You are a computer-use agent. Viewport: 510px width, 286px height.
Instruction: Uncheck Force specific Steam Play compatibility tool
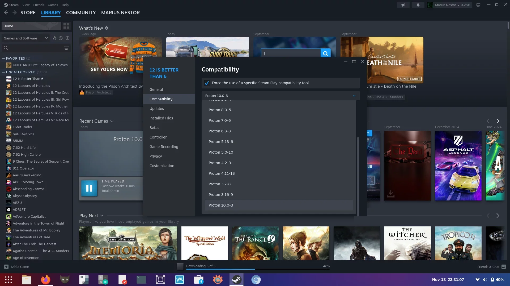tap(207, 83)
